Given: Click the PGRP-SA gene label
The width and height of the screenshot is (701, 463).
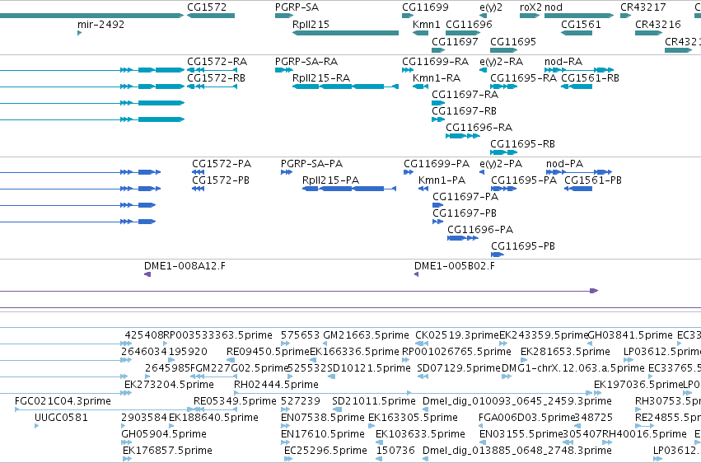Looking at the screenshot, I should (x=297, y=7).
